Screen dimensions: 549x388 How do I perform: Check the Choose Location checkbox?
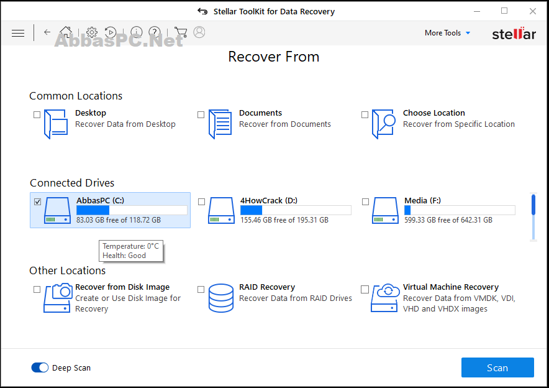point(365,114)
